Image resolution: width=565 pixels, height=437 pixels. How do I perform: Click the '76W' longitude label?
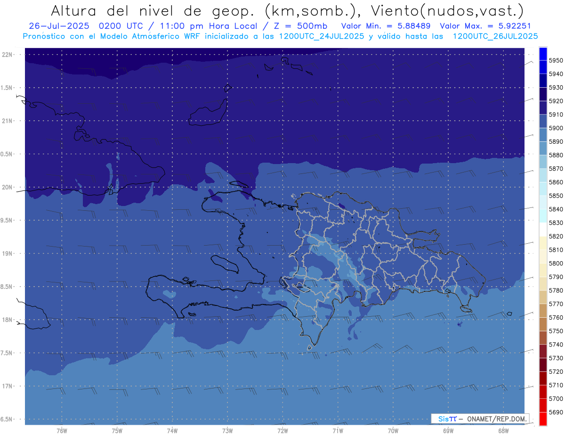pos(62,430)
